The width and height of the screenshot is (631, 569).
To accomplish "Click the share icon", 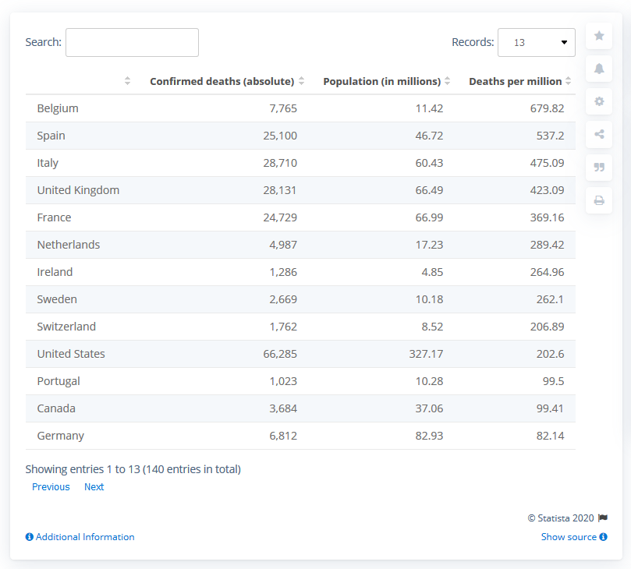I will click(599, 134).
